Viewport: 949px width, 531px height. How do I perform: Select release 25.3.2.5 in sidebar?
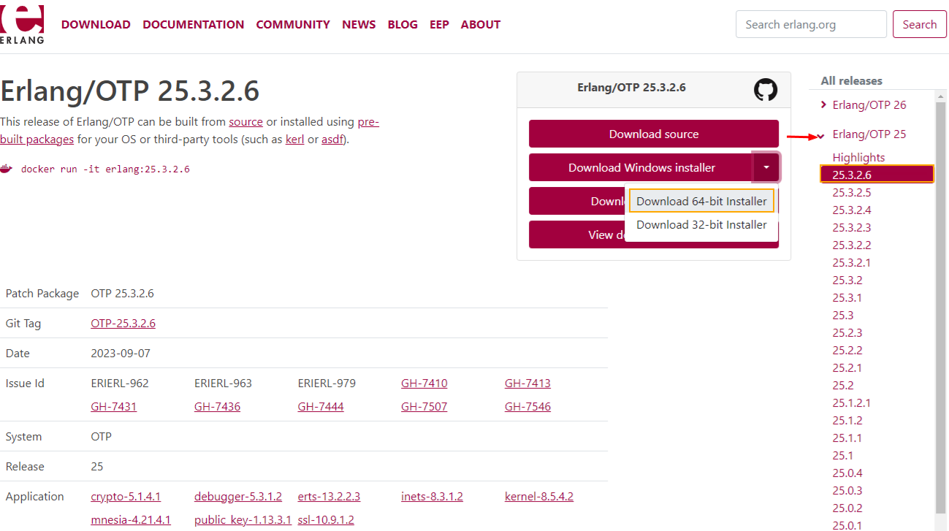[851, 193]
